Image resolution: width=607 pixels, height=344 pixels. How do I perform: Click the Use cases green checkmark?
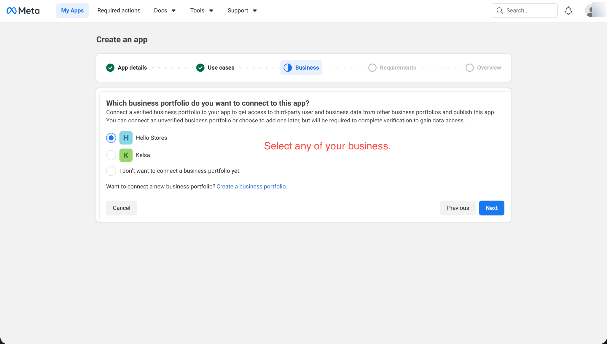pos(200,68)
